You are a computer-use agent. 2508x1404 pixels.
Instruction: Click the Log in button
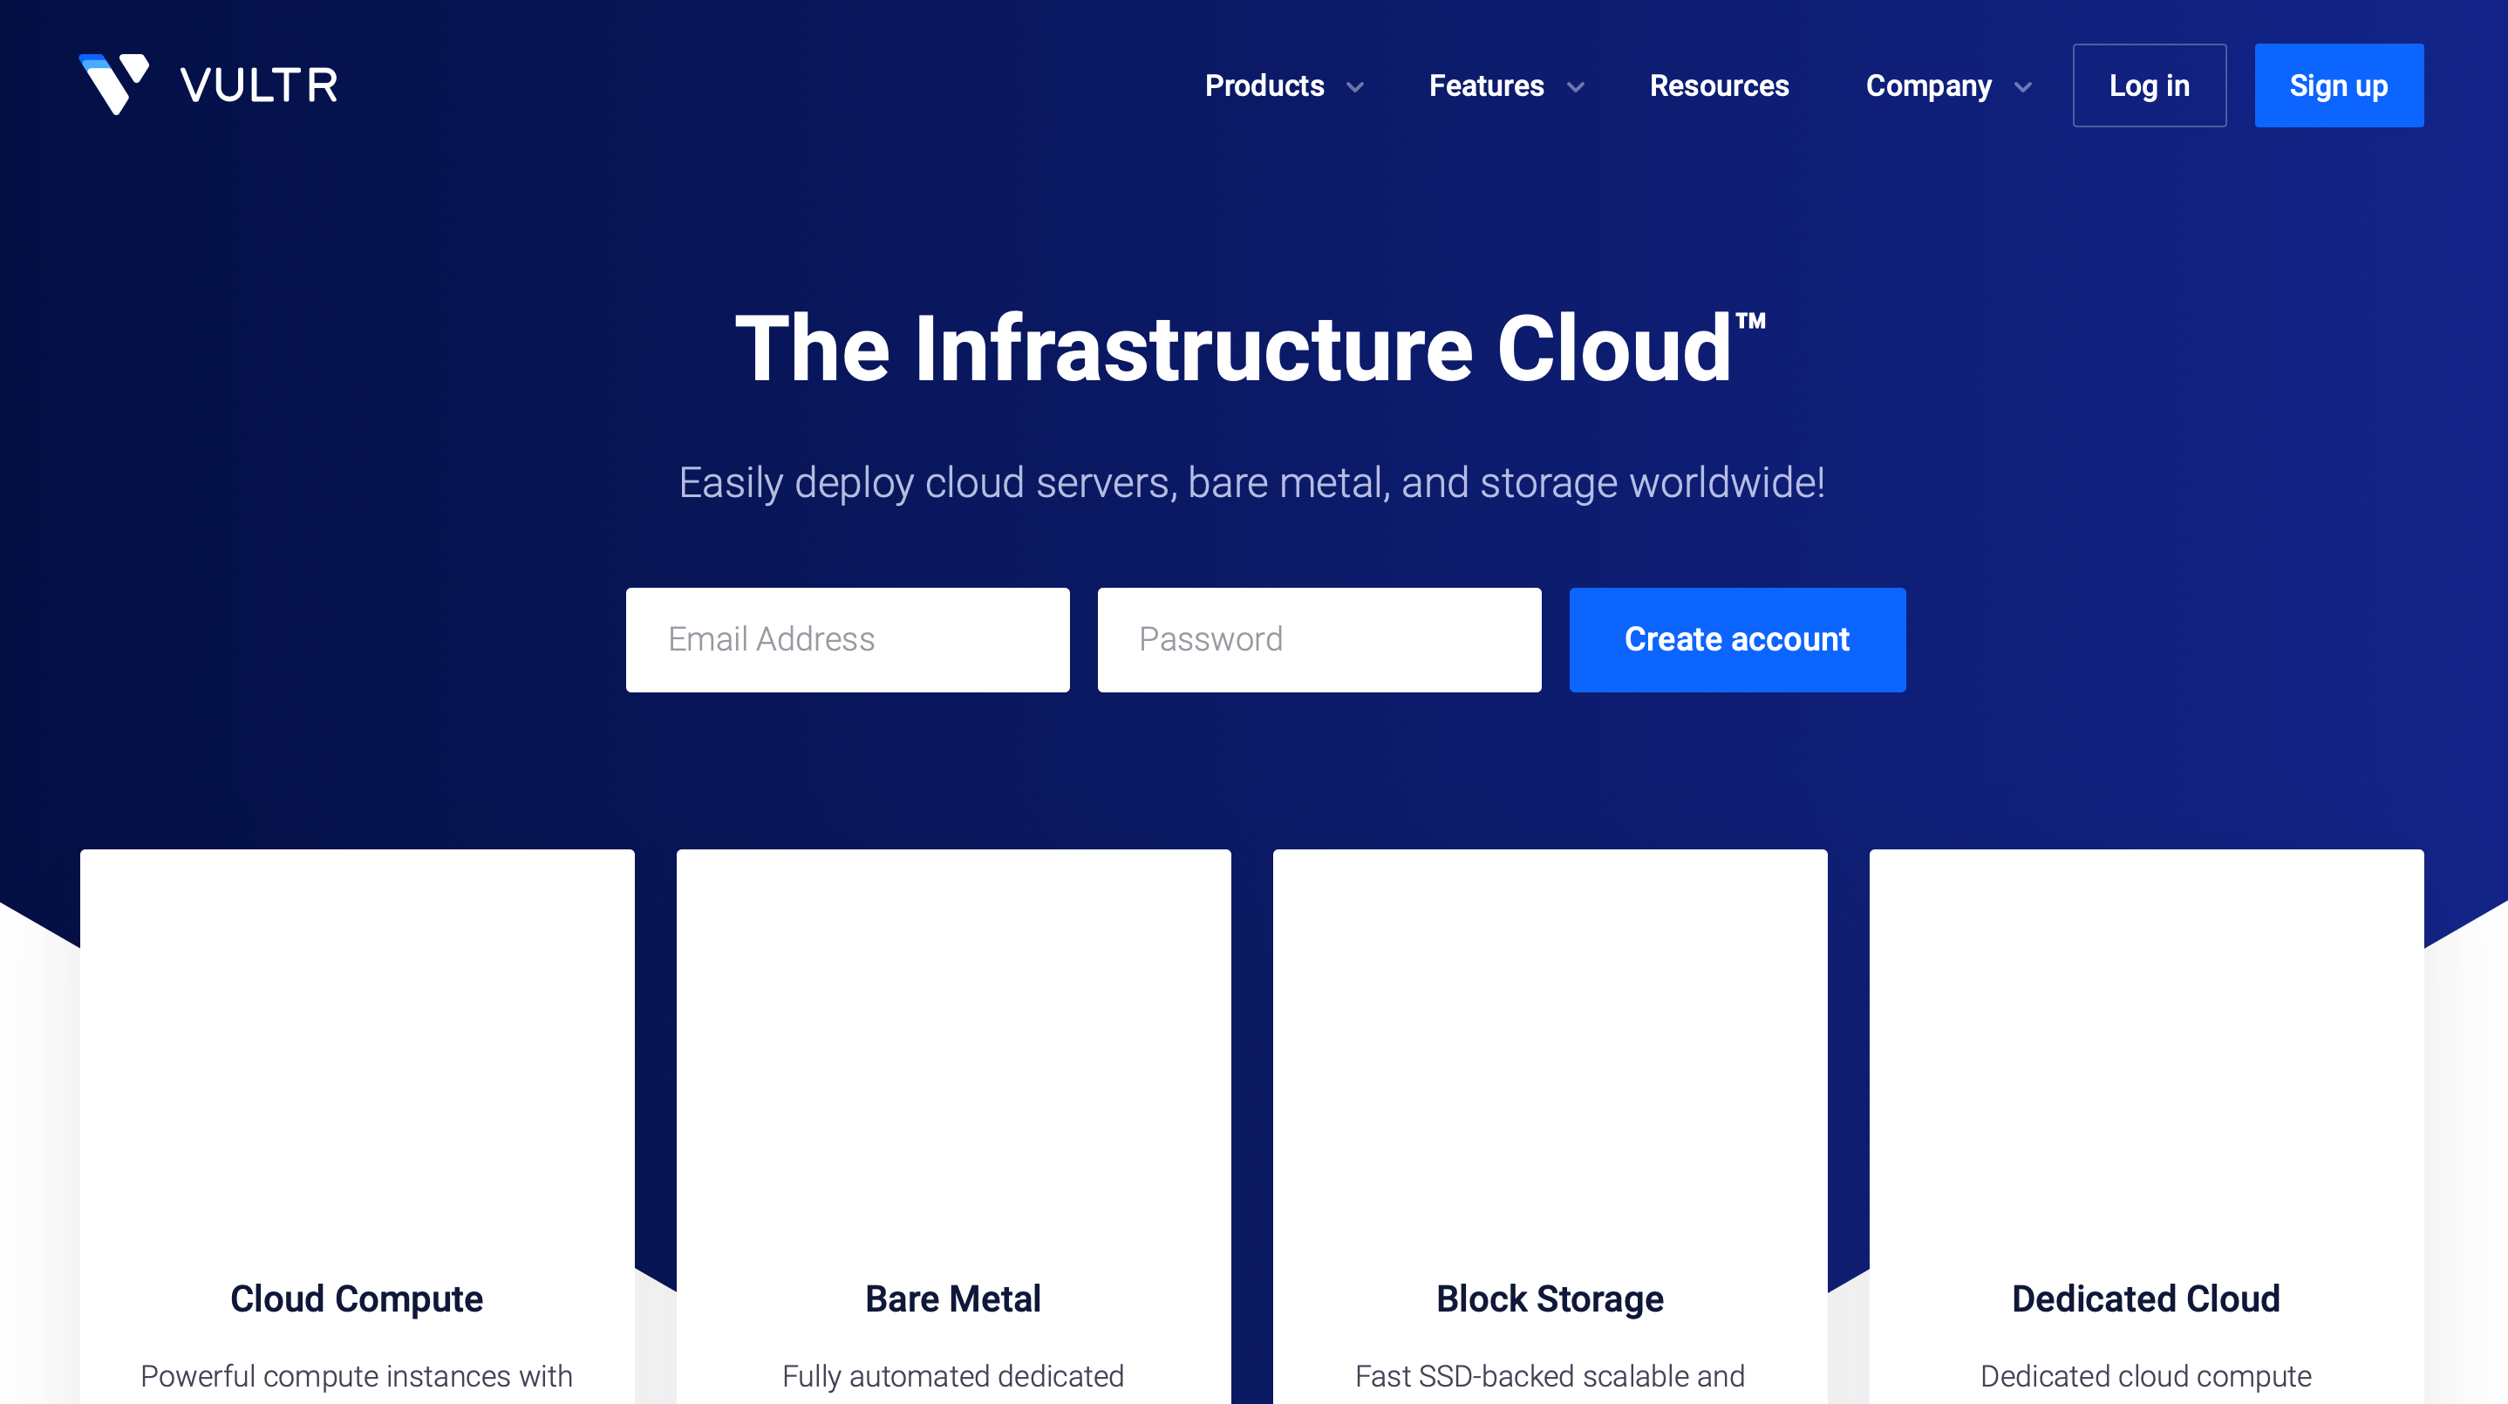[2149, 85]
